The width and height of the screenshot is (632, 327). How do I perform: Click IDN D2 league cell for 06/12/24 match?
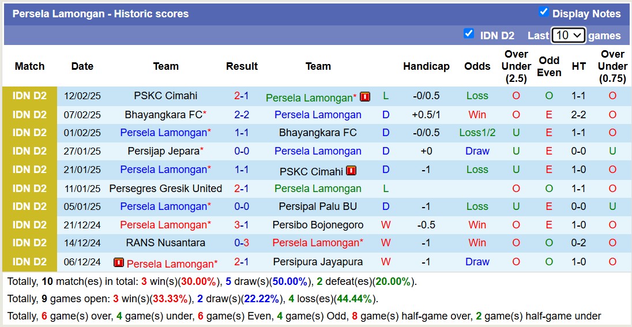tap(30, 262)
